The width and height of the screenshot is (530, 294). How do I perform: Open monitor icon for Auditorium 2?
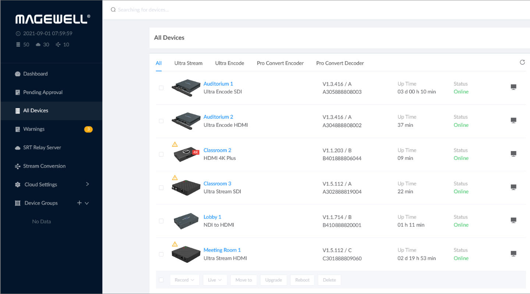pos(513,121)
